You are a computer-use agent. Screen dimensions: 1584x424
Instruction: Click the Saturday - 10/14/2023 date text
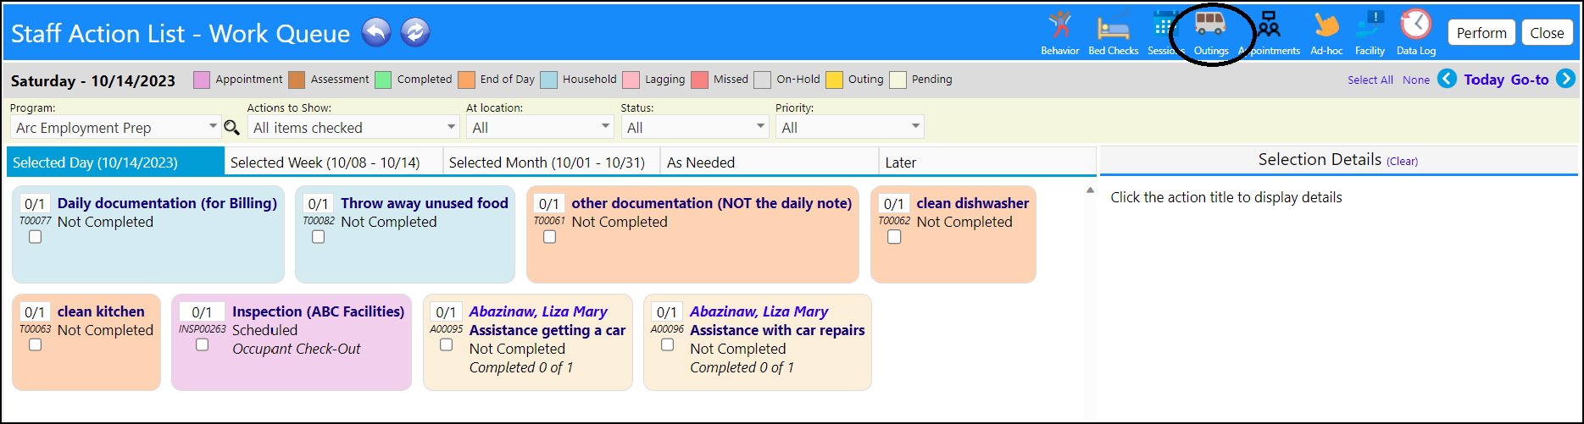[x=93, y=80]
